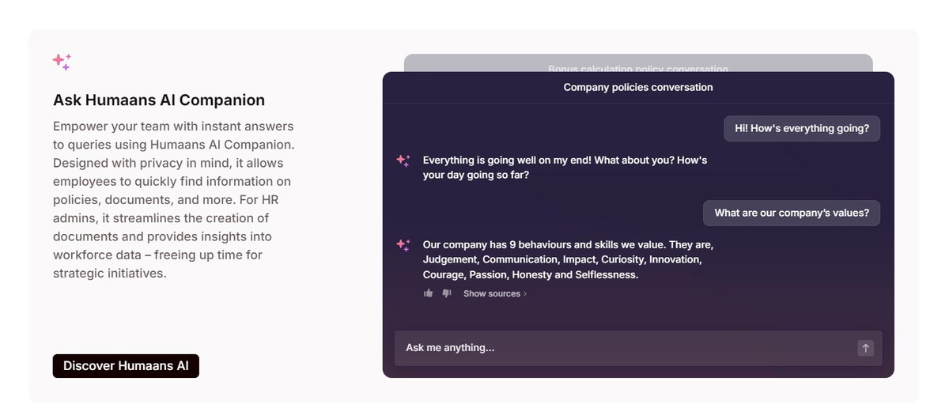Click the pink sparkle icon above the heading
The image size is (949, 408).
[62, 61]
